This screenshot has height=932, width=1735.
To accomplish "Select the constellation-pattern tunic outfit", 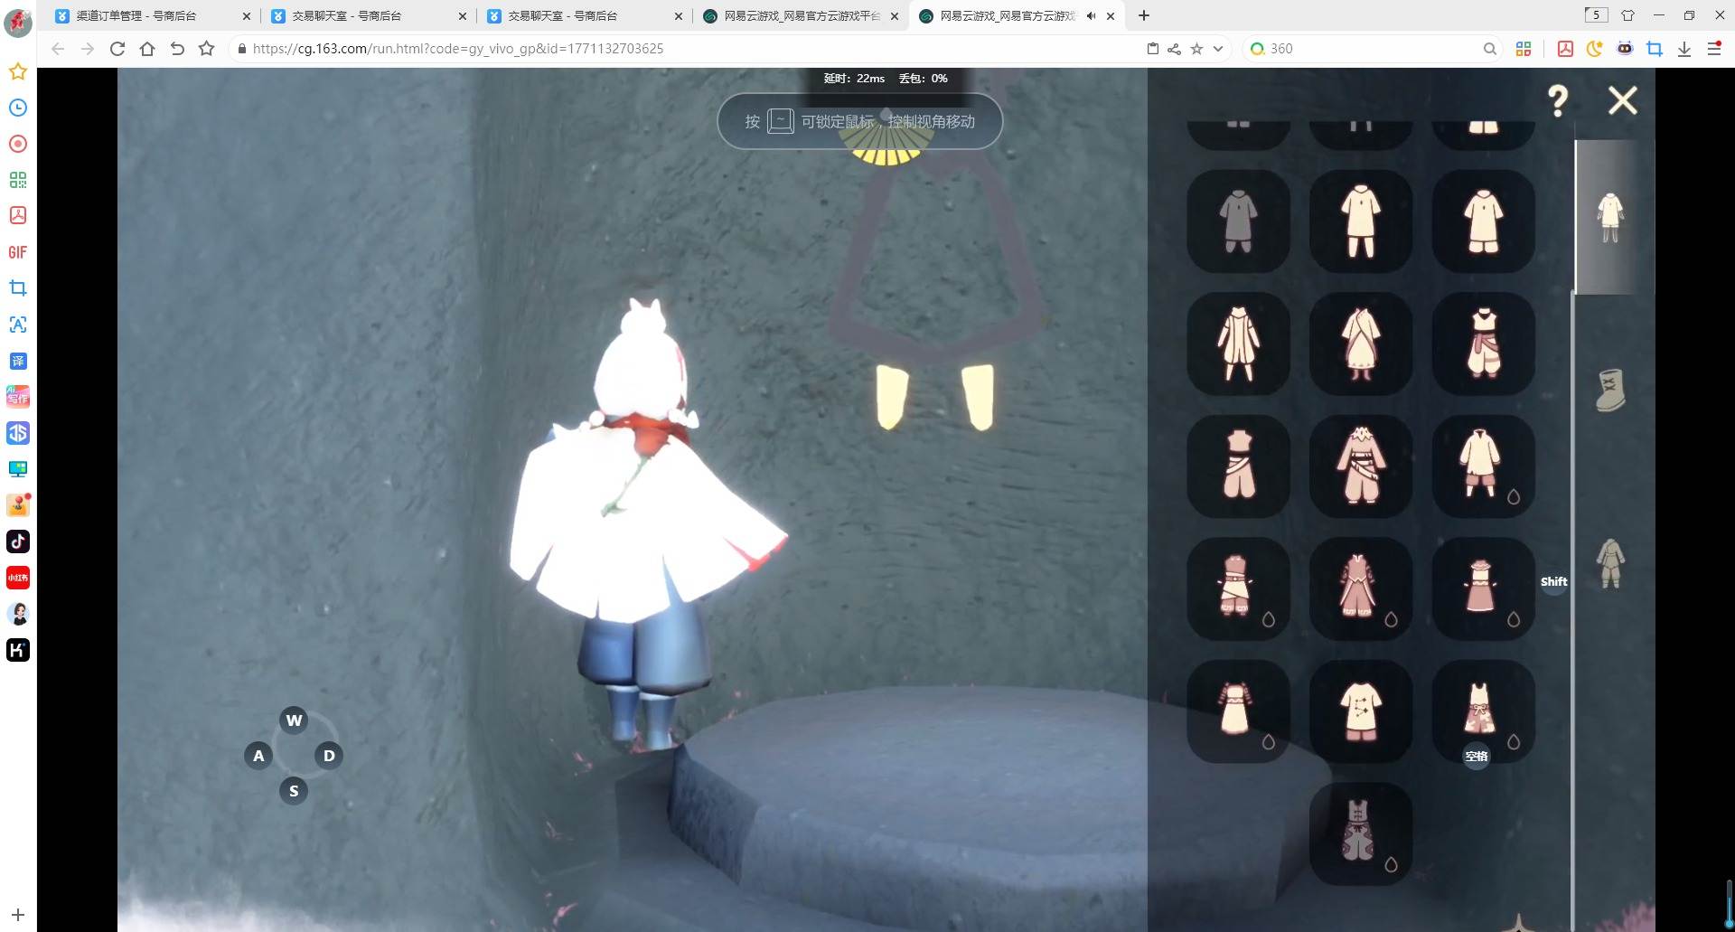I will pyautogui.click(x=1360, y=711).
